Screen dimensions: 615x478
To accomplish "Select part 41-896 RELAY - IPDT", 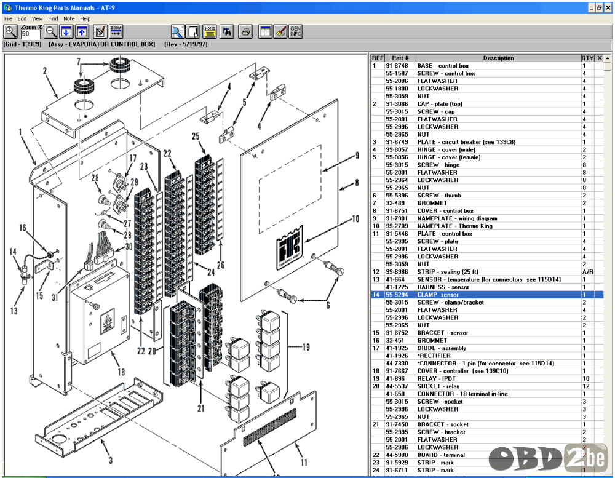I will pyautogui.click(x=487, y=379).
